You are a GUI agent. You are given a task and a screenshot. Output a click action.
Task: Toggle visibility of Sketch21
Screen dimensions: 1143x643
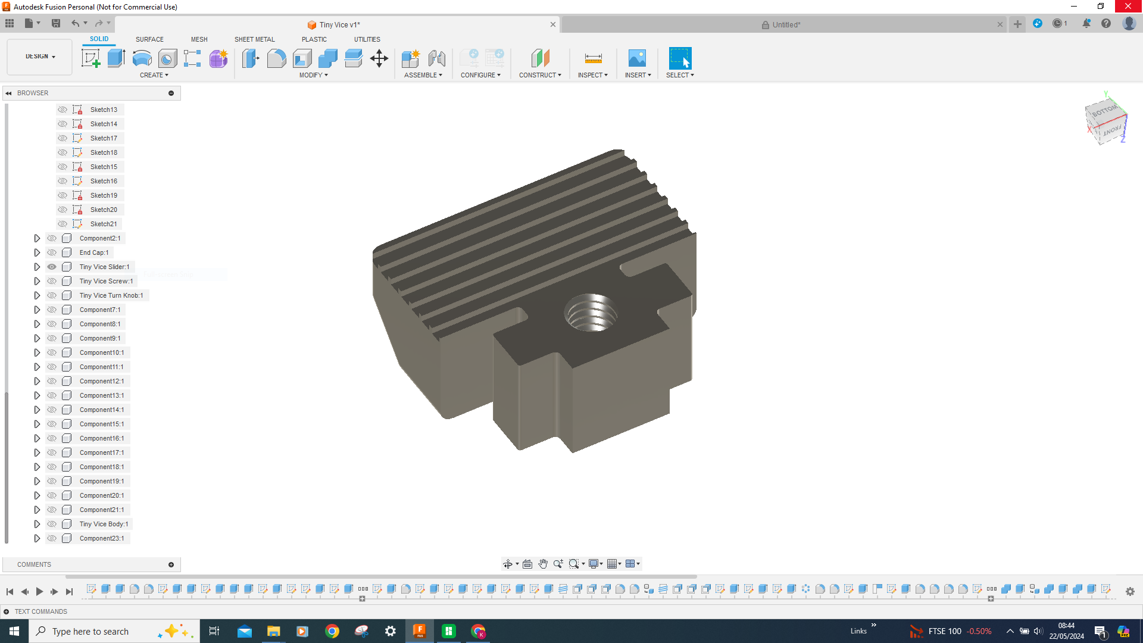pyautogui.click(x=63, y=224)
